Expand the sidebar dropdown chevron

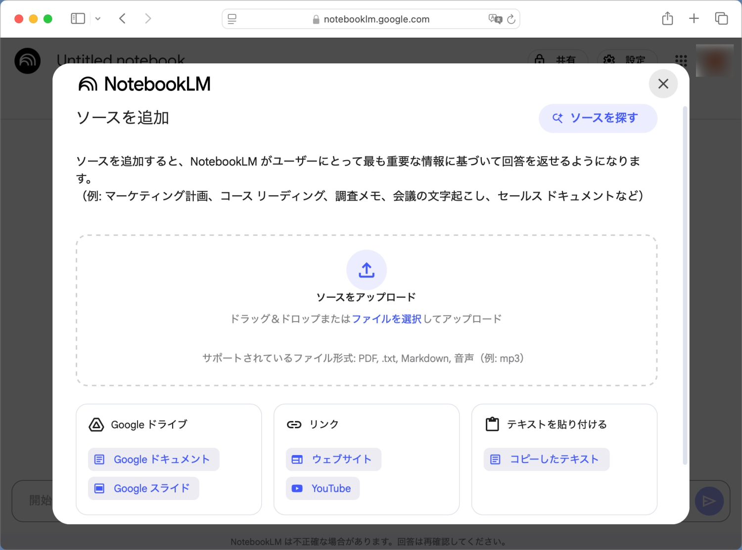(x=98, y=19)
